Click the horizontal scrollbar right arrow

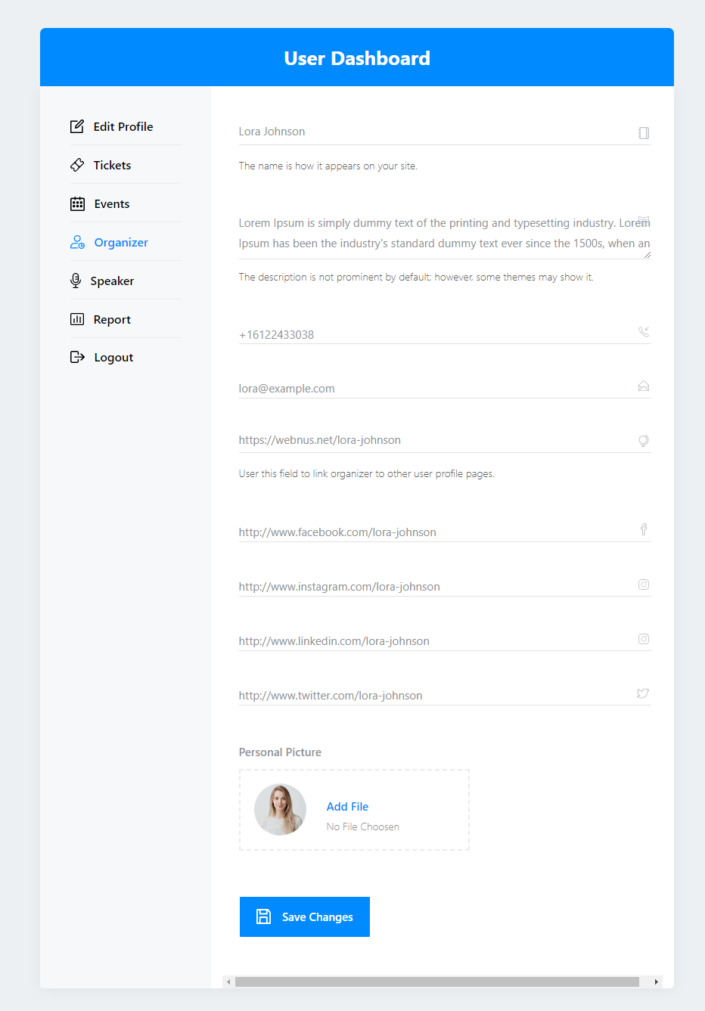pos(656,982)
